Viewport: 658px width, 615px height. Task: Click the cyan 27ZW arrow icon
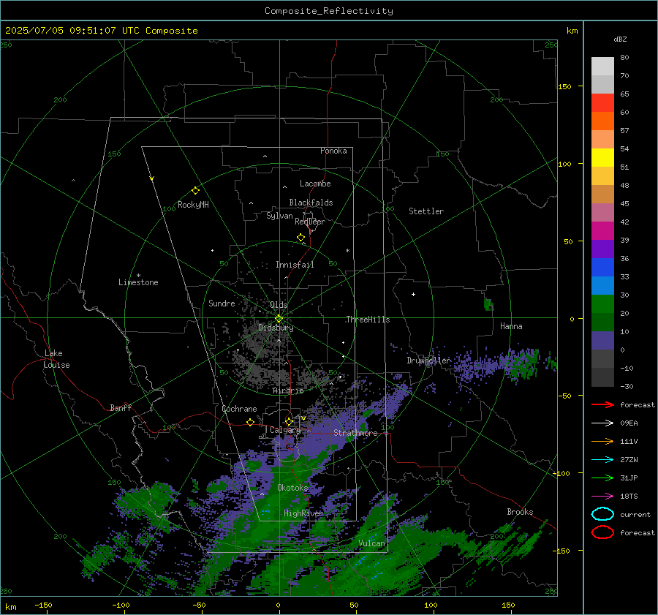(x=602, y=460)
